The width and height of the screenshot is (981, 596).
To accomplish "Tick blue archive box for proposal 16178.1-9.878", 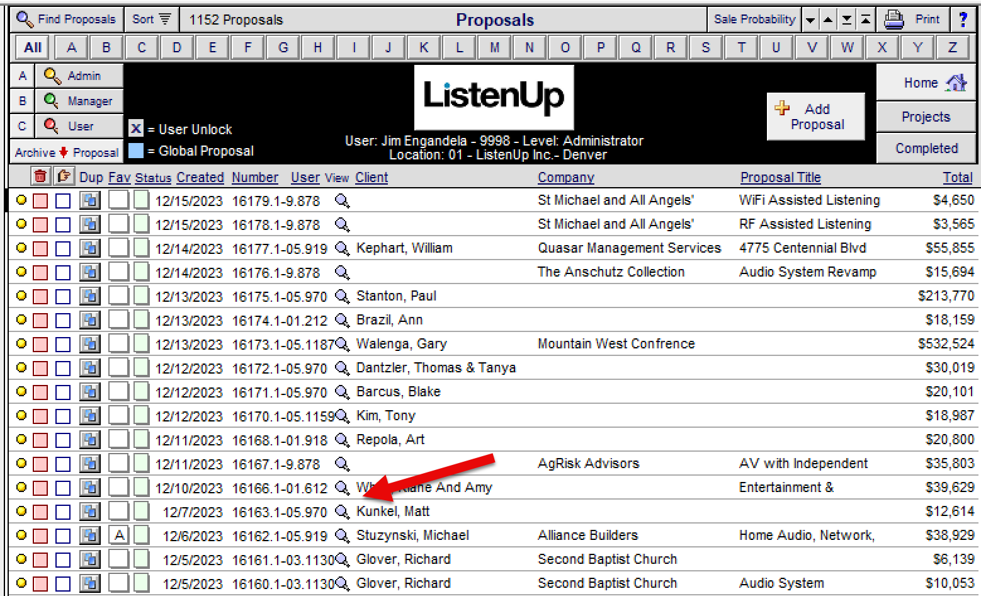I will click(63, 225).
